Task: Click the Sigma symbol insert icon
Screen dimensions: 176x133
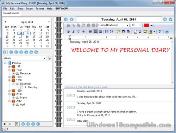Action: click(x=140, y=32)
